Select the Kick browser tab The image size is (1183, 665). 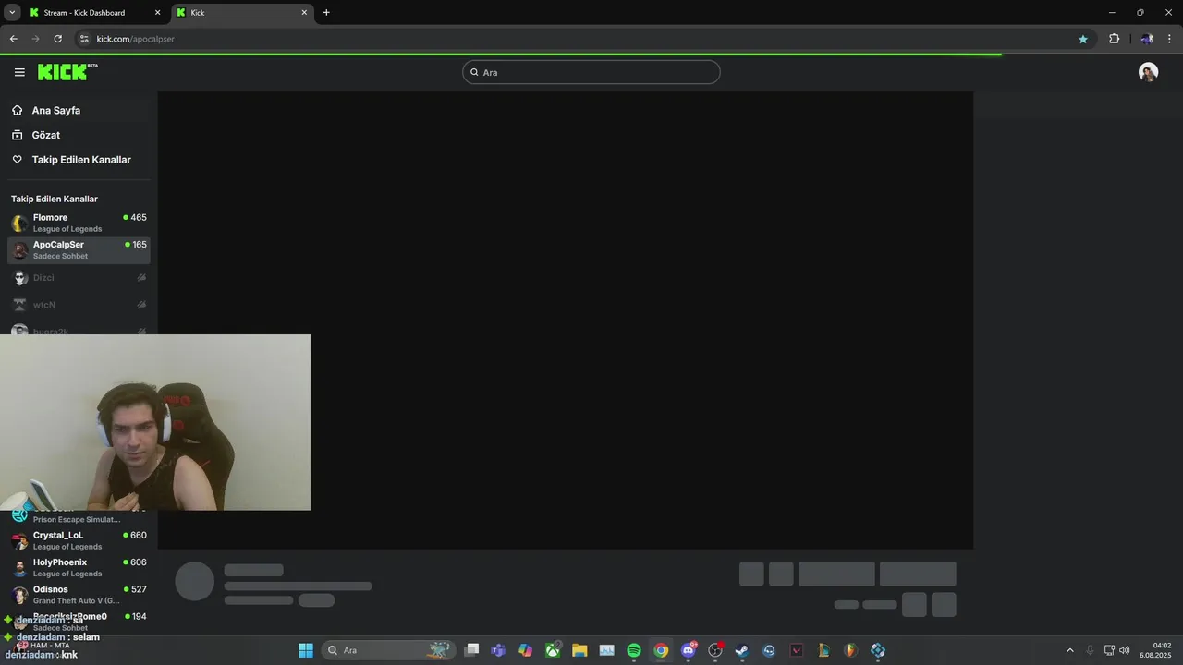click(242, 13)
